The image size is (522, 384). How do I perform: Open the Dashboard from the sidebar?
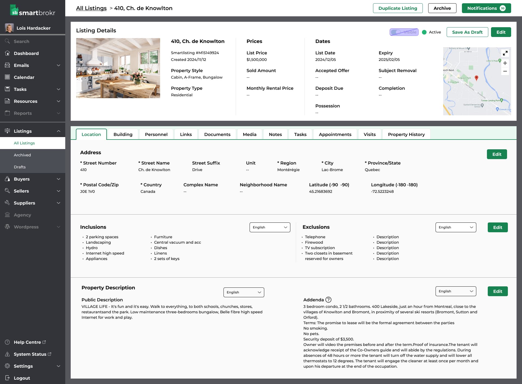point(26,53)
